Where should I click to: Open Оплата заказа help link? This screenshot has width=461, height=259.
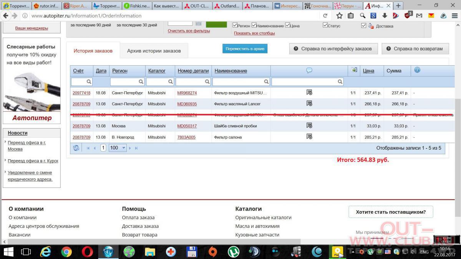138,218
